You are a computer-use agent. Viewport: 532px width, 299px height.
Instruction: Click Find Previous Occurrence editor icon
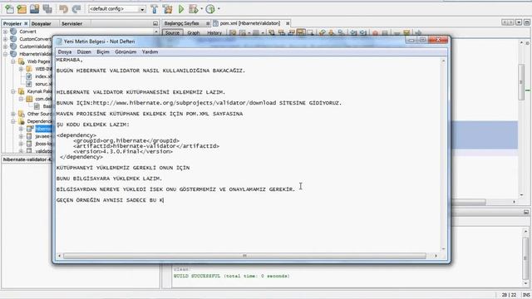click(281, 32)
